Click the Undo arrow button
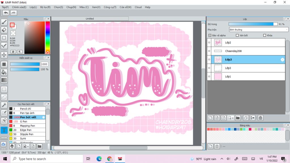 [6, 13]
